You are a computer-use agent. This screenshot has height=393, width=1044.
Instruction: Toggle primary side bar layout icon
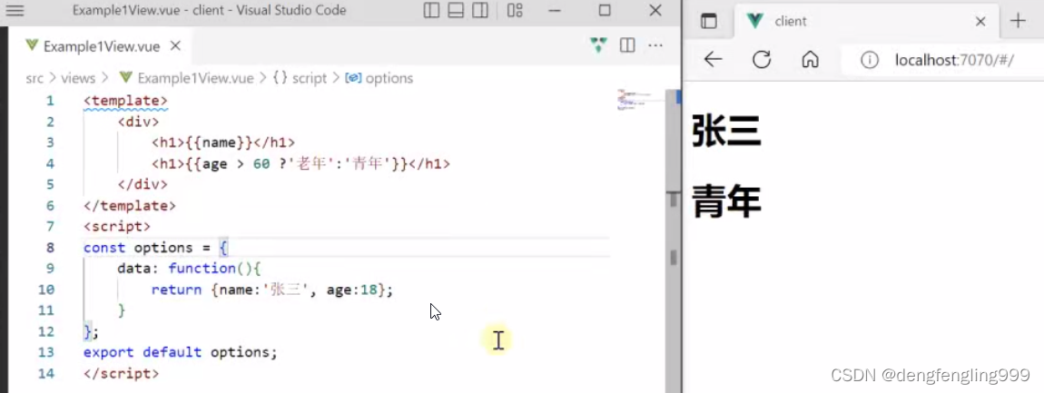click(431, 11)
